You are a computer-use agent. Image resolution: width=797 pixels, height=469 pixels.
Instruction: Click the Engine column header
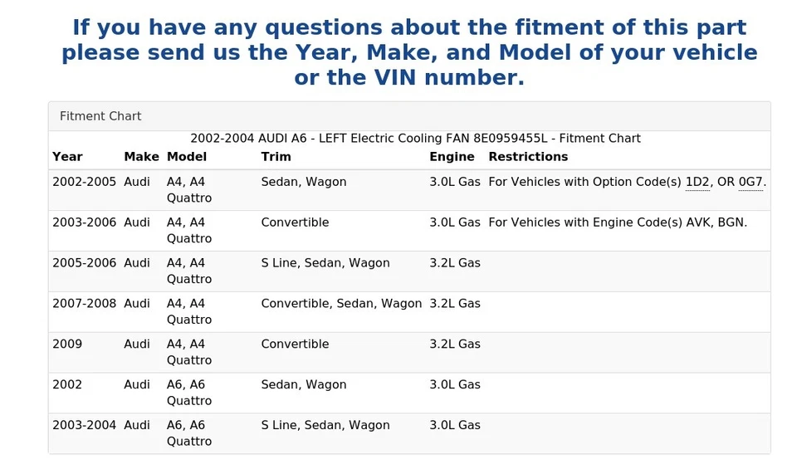pyautogui.click(x=452, y=157)
